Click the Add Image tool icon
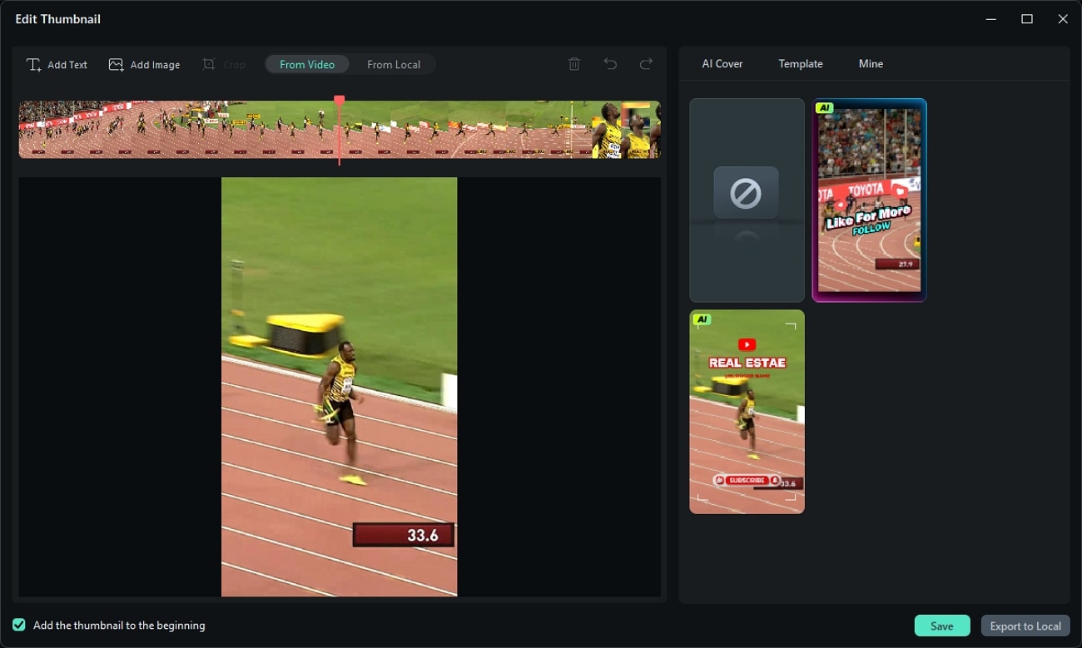This screenshot has width=1082, height=648. (116, 65)
